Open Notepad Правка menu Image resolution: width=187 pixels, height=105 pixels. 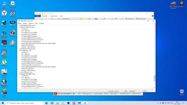coord(25,23)
